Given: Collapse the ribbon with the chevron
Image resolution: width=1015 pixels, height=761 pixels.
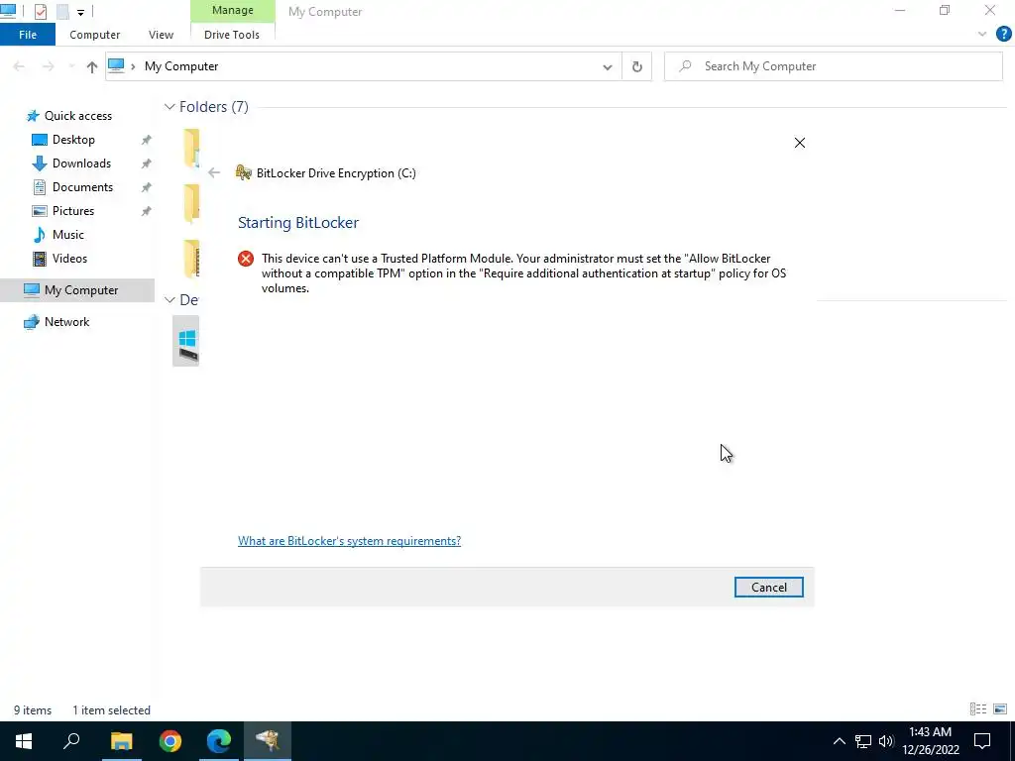Looking at the screenshot, I should click(982, 35).
